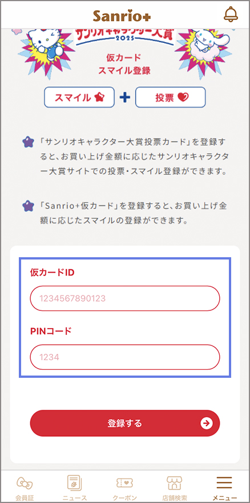Image resolution: width=250 pixels, height=503 pixels.
Task: Select the スマイル star button
Action: pos(79,97)
